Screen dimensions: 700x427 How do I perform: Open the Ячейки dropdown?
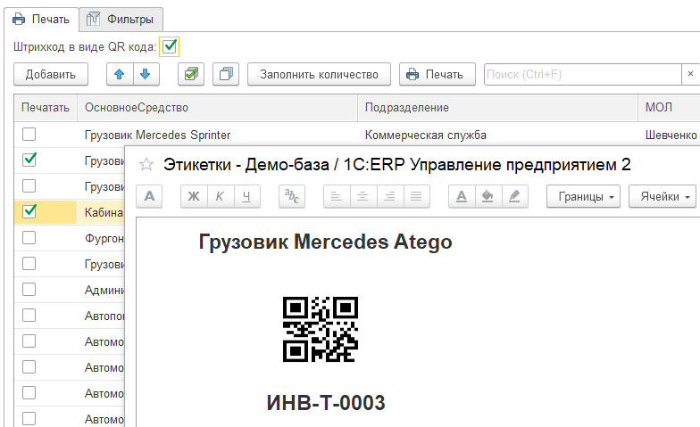(662, 196)
